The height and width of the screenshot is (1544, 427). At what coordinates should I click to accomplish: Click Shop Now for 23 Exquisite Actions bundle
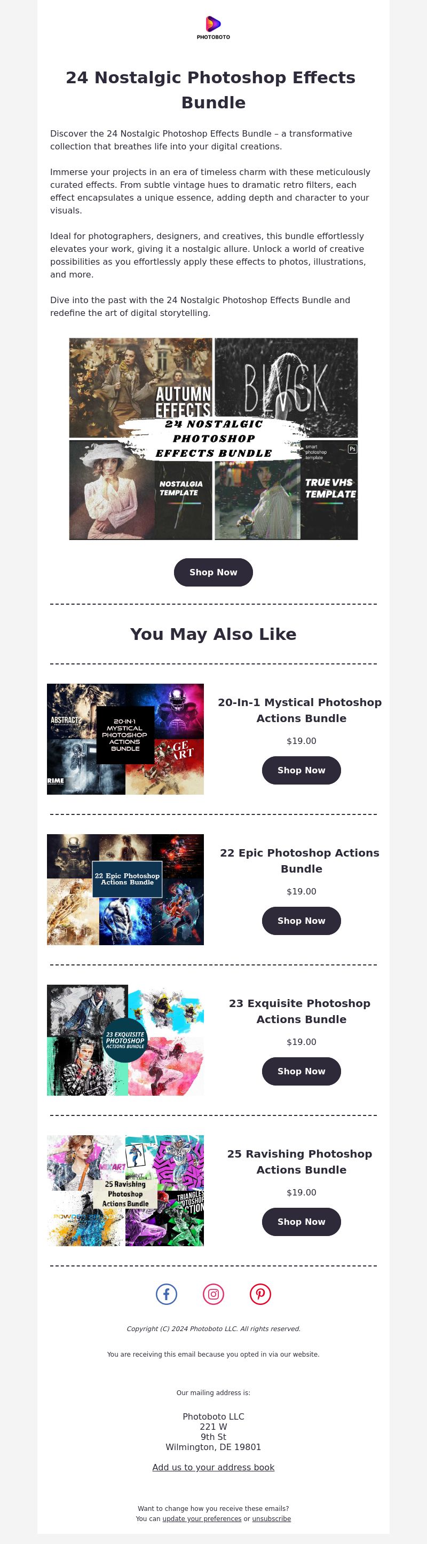tap(301, 1071)
